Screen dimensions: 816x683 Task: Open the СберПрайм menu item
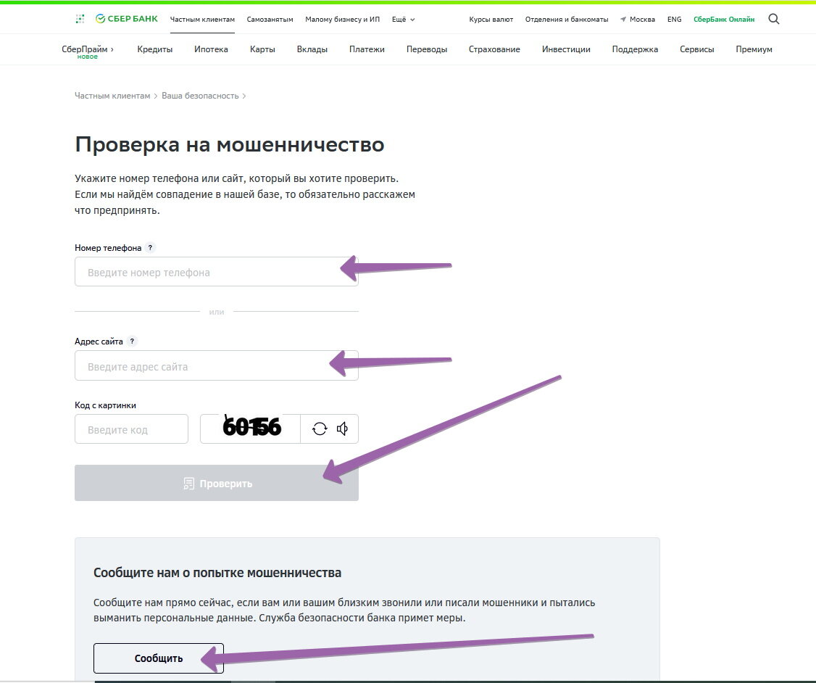pos(88,49)
